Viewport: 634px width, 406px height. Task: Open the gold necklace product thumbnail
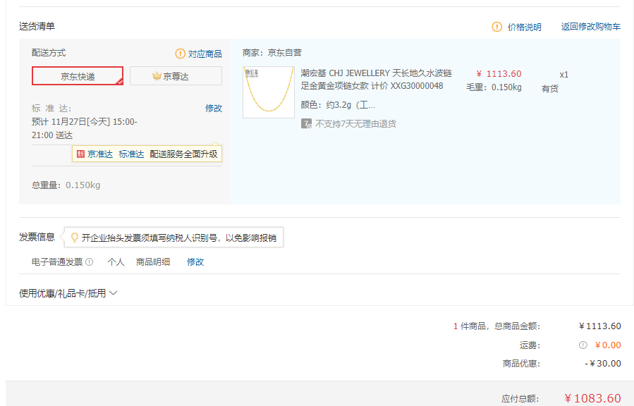click(269, 92)
